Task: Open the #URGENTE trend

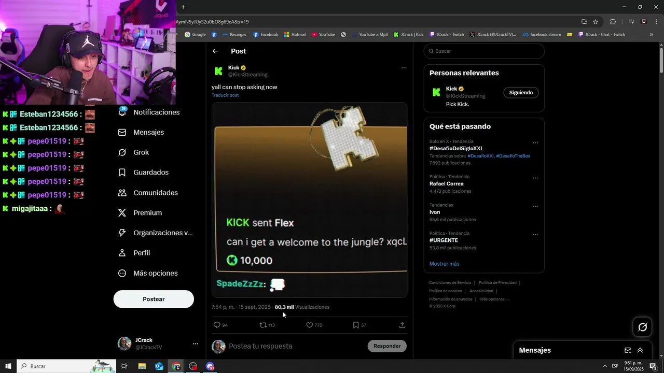Action: pos(444,240)
